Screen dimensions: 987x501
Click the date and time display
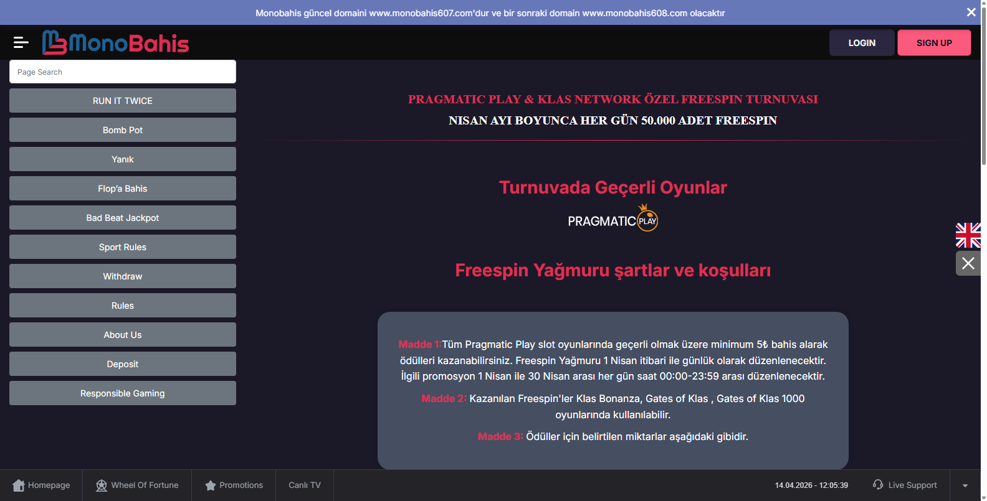click(x=811, y=485)
